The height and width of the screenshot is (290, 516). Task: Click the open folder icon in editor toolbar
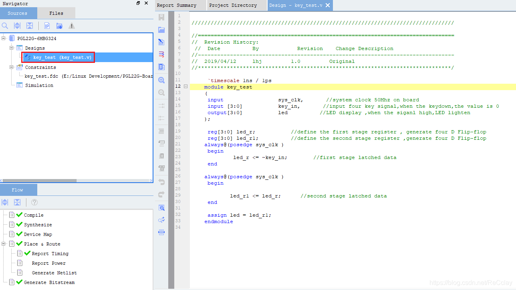(x=161, y=30)
